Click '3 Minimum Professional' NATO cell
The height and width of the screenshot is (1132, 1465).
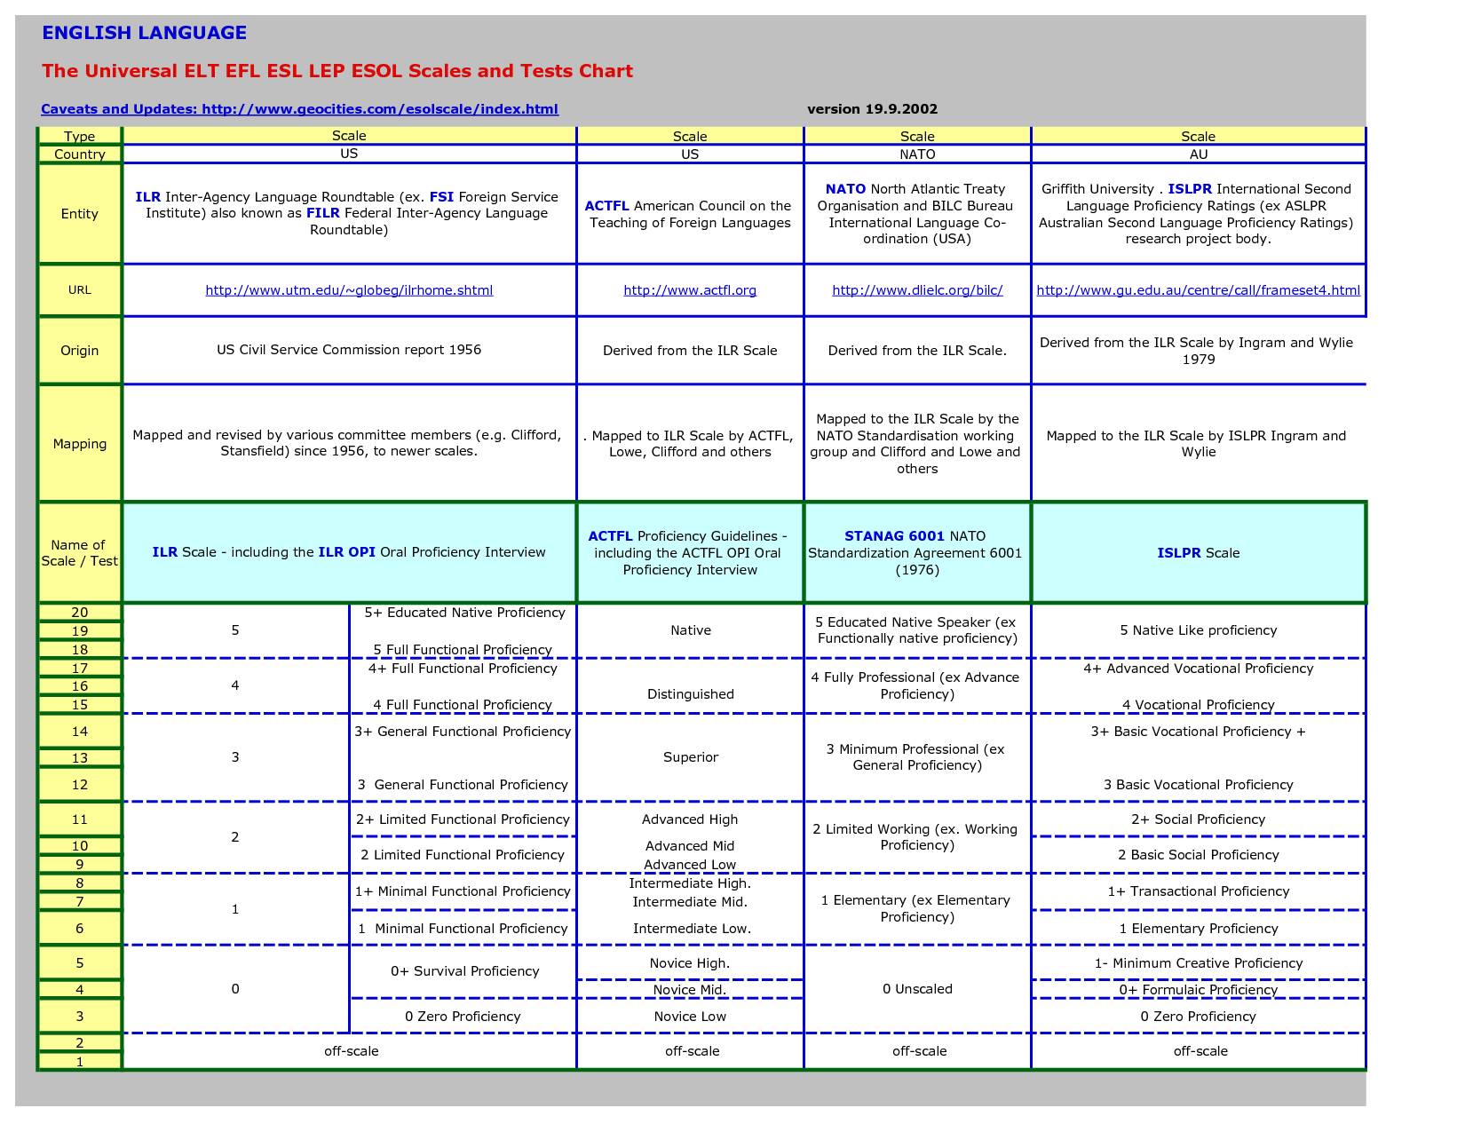(917, 757)
